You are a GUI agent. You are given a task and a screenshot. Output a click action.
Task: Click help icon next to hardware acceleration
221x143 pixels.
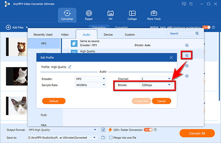[x=213, y=27]
